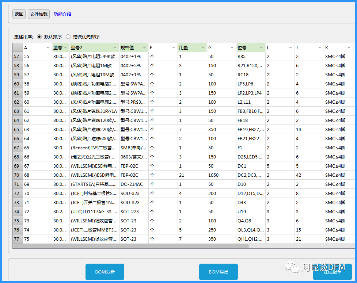Click the BOM导出 button

(219, 272)
